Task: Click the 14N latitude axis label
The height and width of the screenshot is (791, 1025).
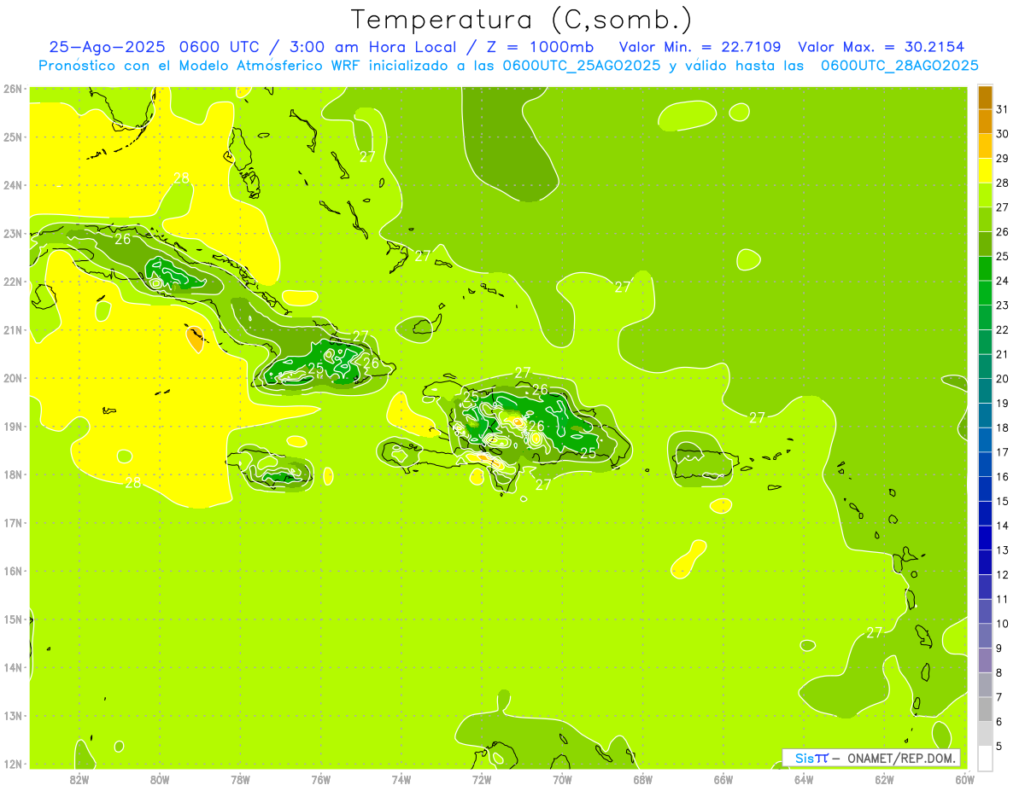Action: pos(13,667)
